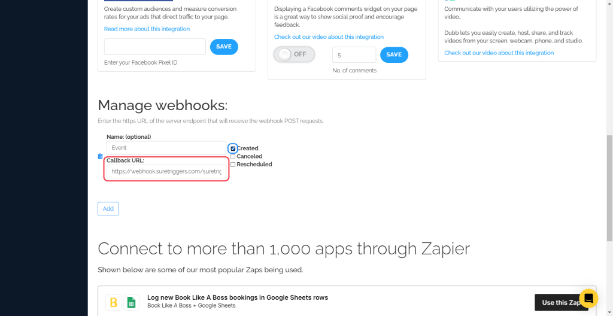Viewport: 613px width, 316px height.
Task: Click the Google Sheets icon
Action: coord(132,302)
